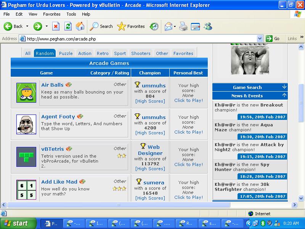This screenshot has height=229, width=305.
Task: Open the Messenger people icon
Action: [x=208, y=26]
